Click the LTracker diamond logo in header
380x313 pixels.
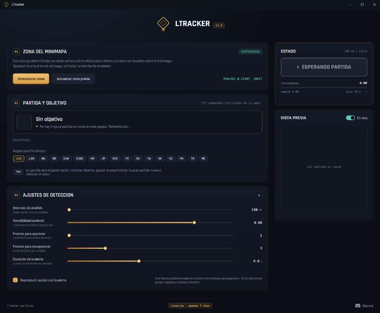click(163, 24)
